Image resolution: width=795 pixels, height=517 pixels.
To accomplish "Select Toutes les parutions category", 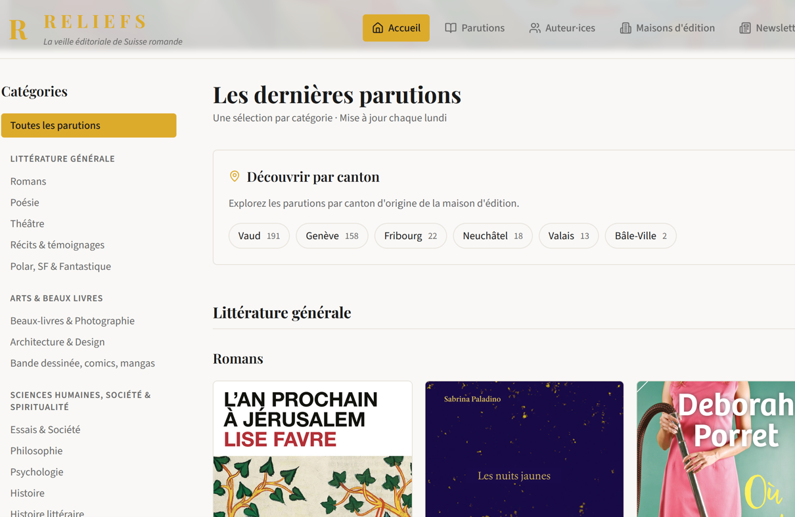I will pos(89,125).
